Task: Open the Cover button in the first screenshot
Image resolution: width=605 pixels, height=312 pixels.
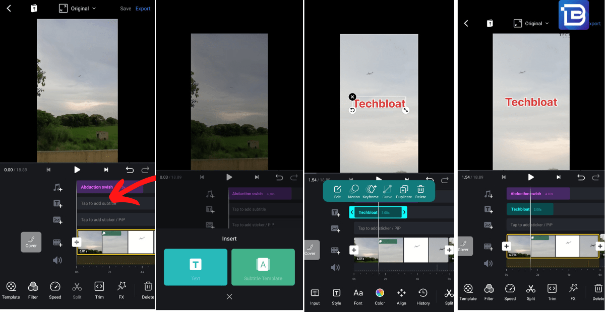Action: (x=31, y=242)
